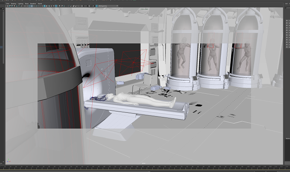Toggle the View Transform icon
The height and width of the screenshot is (172, 290).
pyautogui.click(x=96, y=6)
